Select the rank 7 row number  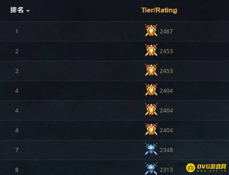[17, 150]
